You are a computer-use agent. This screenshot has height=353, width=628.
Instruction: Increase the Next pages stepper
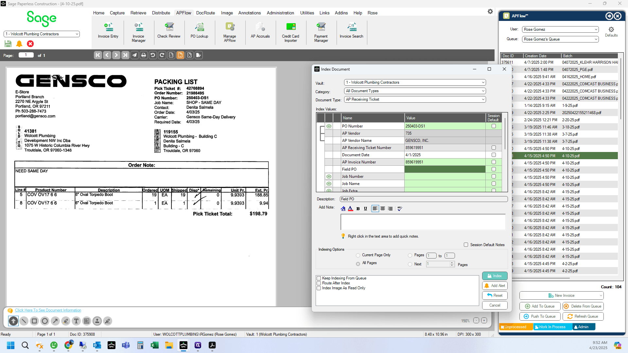click(x=452, y=262)
